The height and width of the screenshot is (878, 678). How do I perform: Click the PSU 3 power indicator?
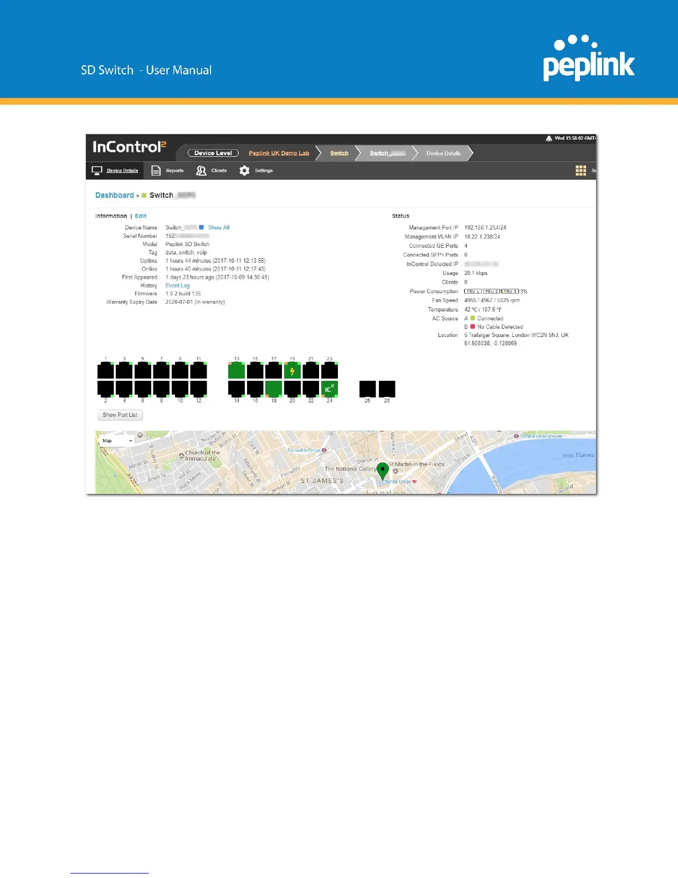(x=510, y=291)
